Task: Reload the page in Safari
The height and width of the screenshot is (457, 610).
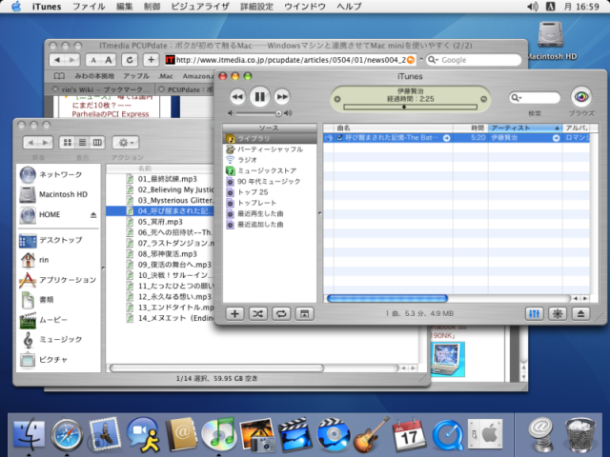Action: 130,60
